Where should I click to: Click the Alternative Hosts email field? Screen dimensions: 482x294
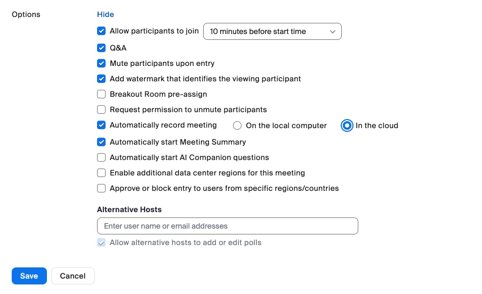coord(227,226)
